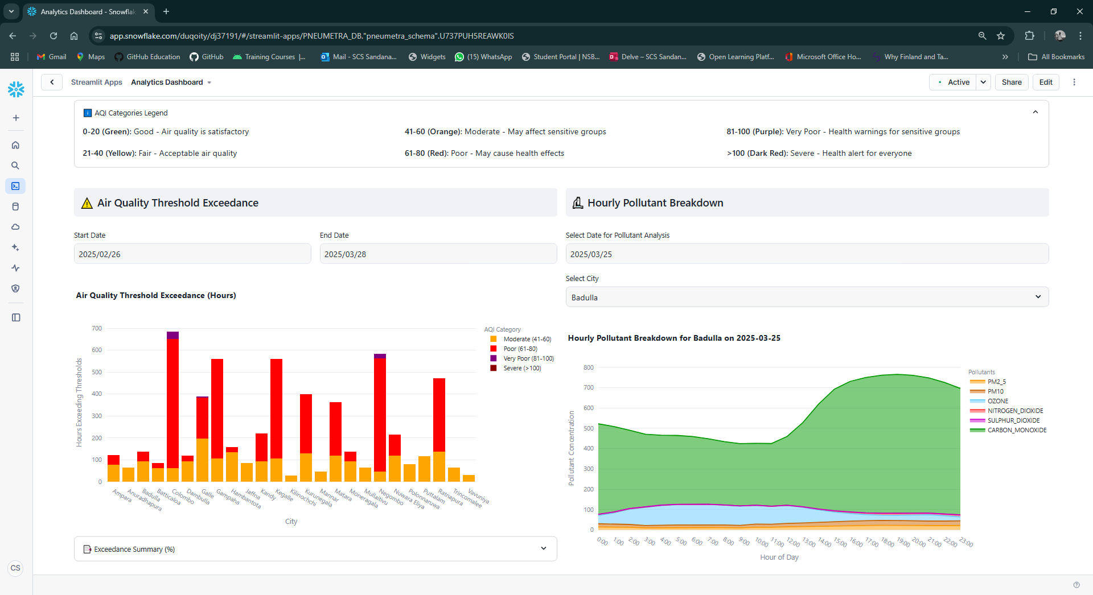Screen dimensions: 1093x595
Task: Click the Share button
Action: click(1011, 82)
